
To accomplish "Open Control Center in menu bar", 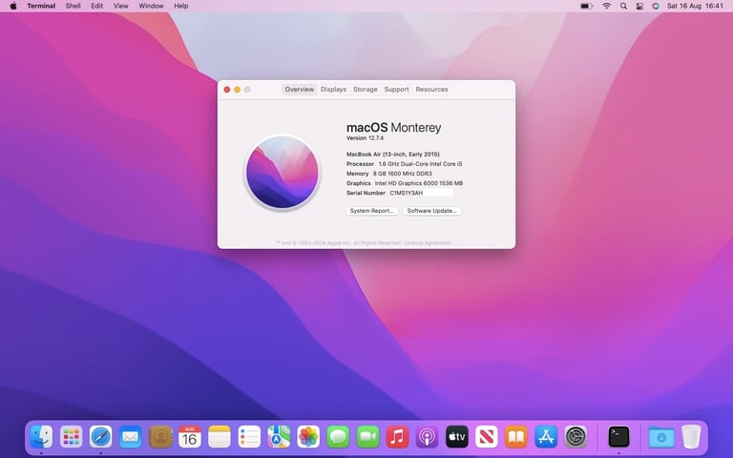I will click(x=640, y=6).
